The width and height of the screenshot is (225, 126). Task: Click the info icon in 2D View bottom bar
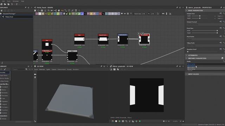coord(130,121)
